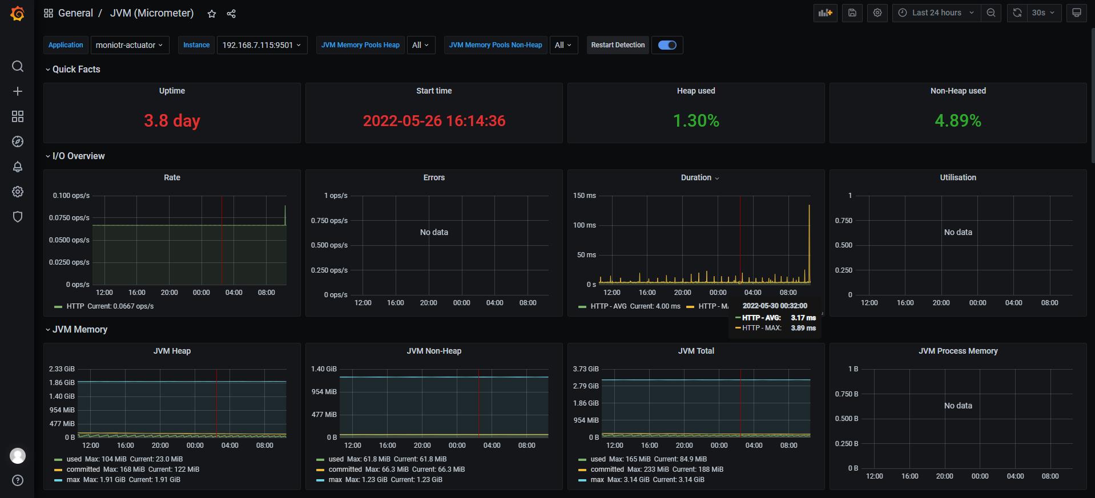The image size is (1095, 498).
Task: Refresh the dashboard now
Action: click(x=1017, y=13)
